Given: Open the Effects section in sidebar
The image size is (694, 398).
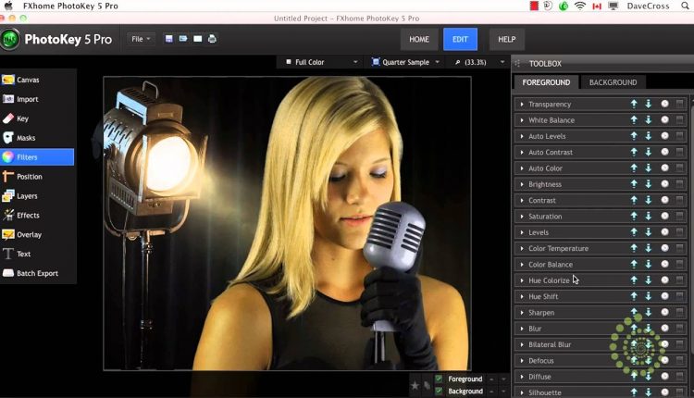Looking at the screenshot, I should (x=37, y=215).
